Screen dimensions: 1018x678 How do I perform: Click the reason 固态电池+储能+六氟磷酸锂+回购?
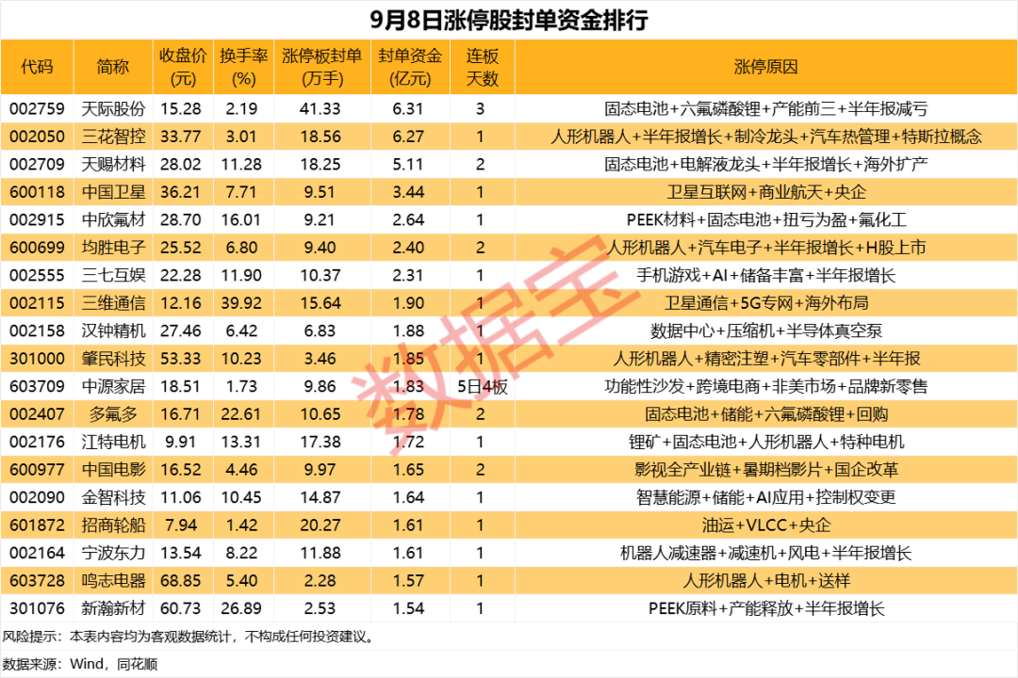click(766, 414)
